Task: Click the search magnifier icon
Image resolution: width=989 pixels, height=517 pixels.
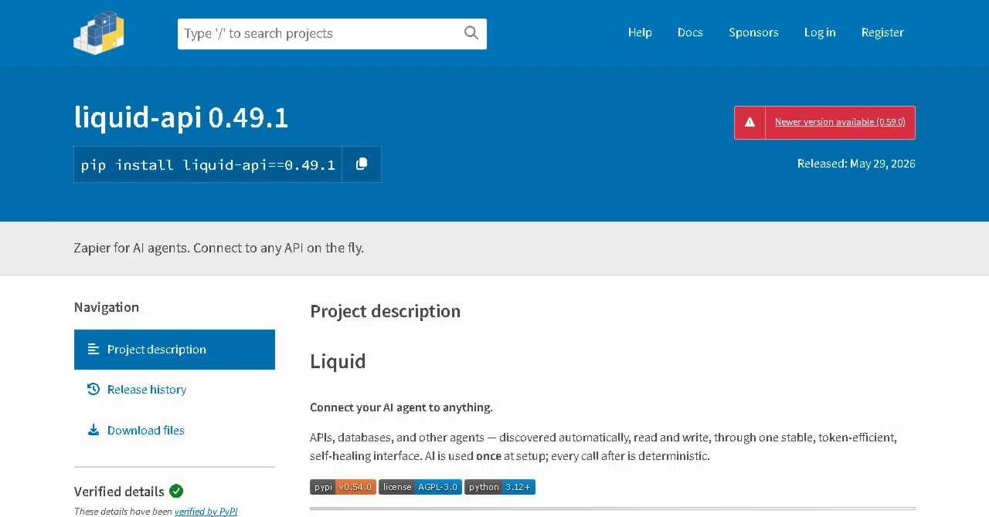Action: pyautogui.click(x=471, y=32)
